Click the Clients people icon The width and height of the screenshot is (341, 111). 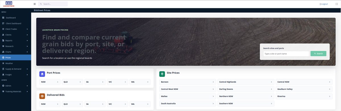pos(3,35)
